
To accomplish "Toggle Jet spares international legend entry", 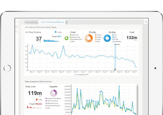I will [53, 98].
